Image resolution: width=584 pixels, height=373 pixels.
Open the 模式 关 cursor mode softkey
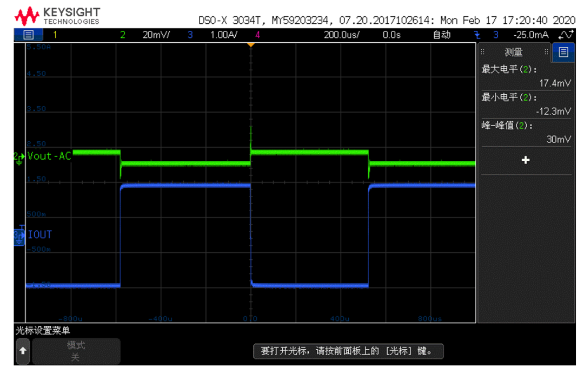click(76, 351)
